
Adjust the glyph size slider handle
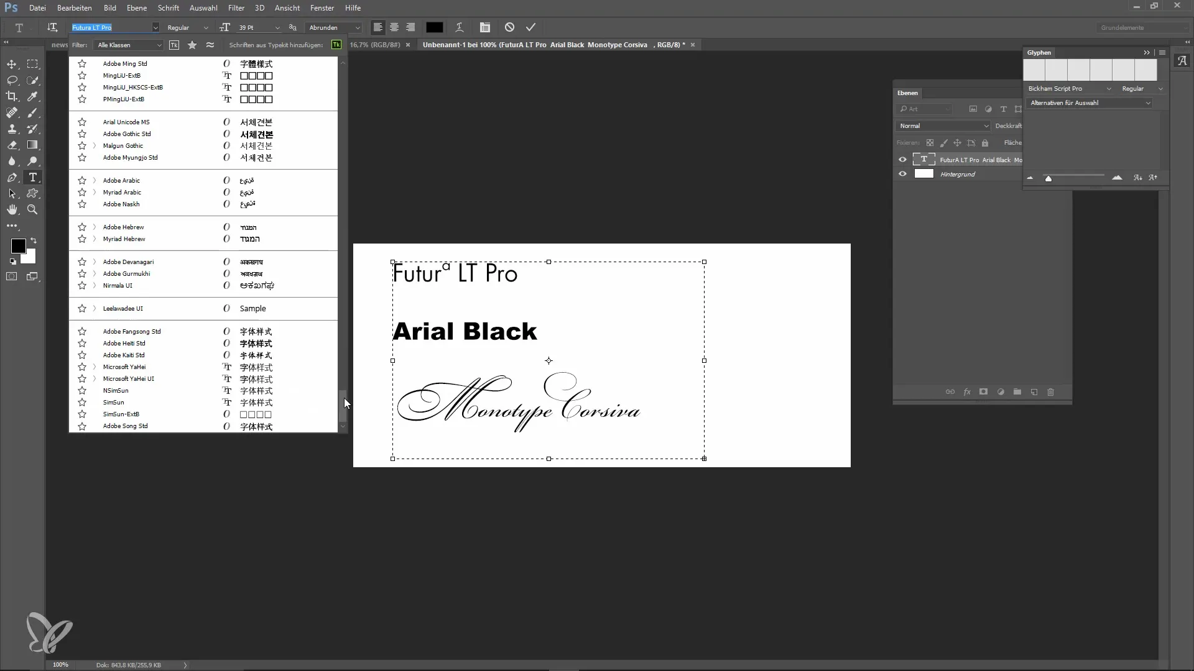pyautogui.click(x=1048, y=179)
